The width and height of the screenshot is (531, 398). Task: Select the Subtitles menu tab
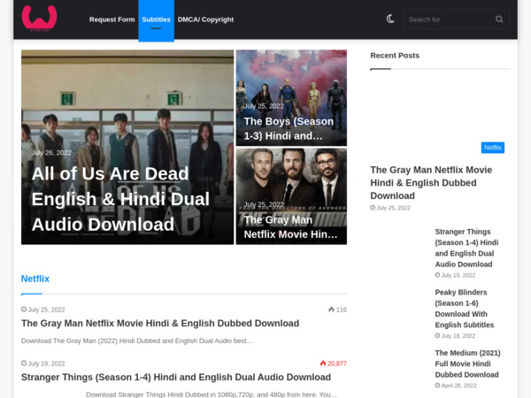156,20
